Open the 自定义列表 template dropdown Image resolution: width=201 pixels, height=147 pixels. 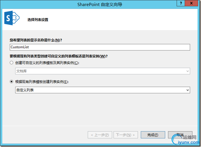pos(102,90)
